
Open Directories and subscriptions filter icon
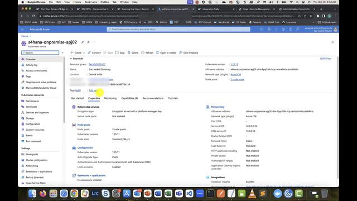(x=269, y=30)
